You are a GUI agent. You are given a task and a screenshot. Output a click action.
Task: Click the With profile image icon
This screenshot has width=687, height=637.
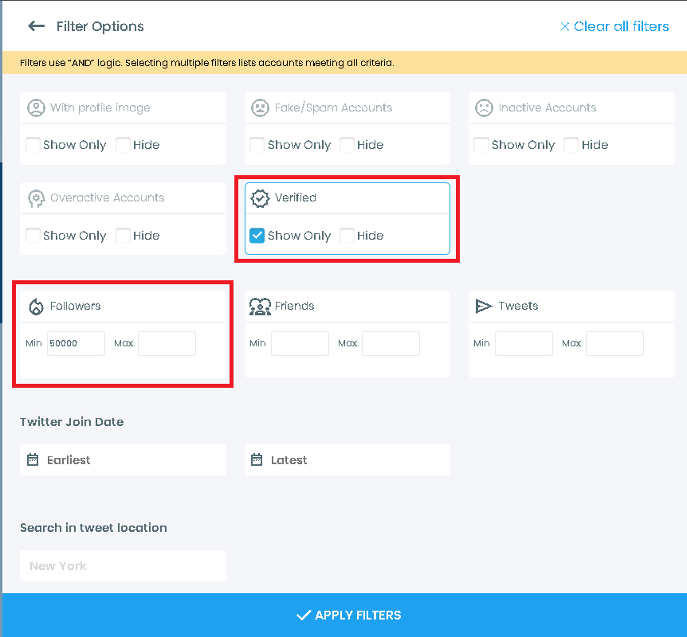37,107
